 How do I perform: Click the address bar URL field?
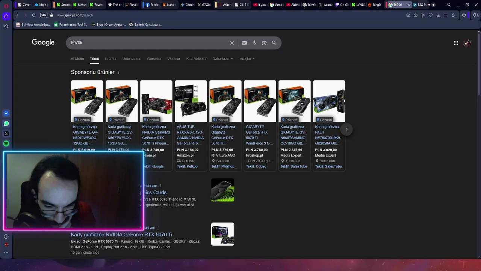point(225,15)
